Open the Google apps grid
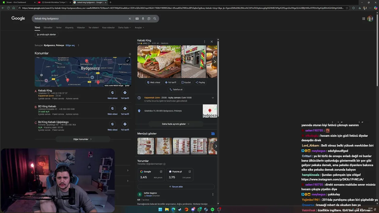 [x=364, y=19]
